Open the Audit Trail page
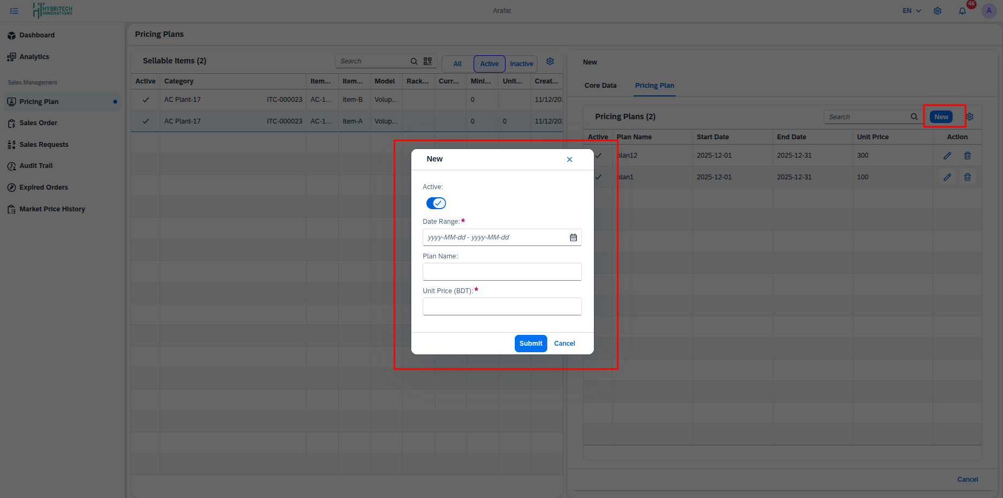 (x=35, y=165)
